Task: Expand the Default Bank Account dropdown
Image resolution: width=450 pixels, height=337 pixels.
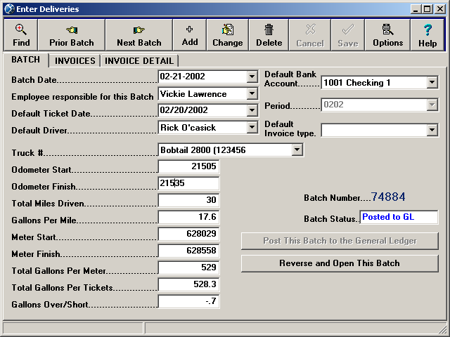Action: tap(432, 83)
